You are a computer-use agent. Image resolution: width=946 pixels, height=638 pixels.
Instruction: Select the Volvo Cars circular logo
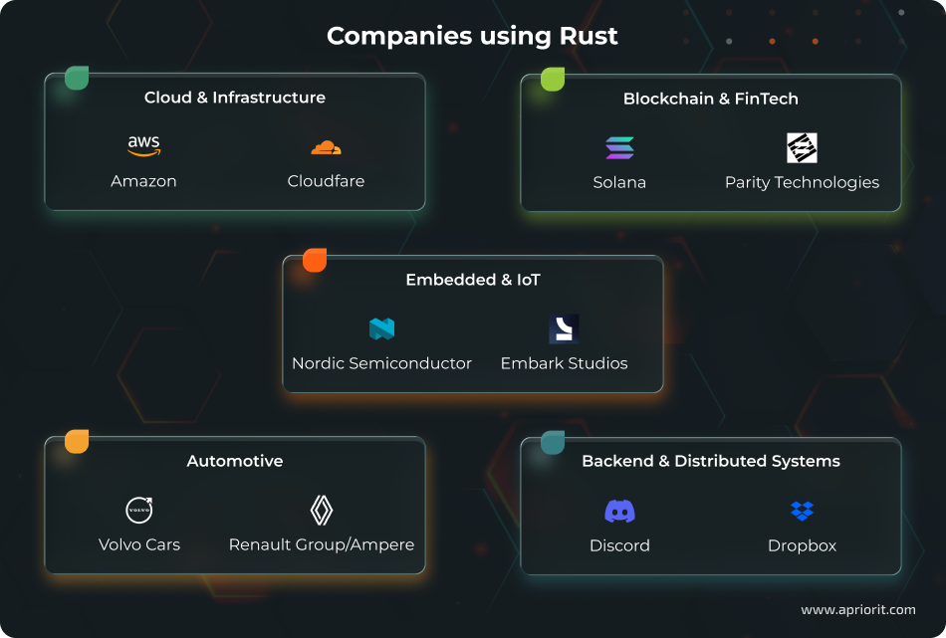[139, 510]
